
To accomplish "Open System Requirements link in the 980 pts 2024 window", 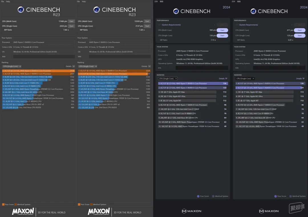I will [171, 25].
